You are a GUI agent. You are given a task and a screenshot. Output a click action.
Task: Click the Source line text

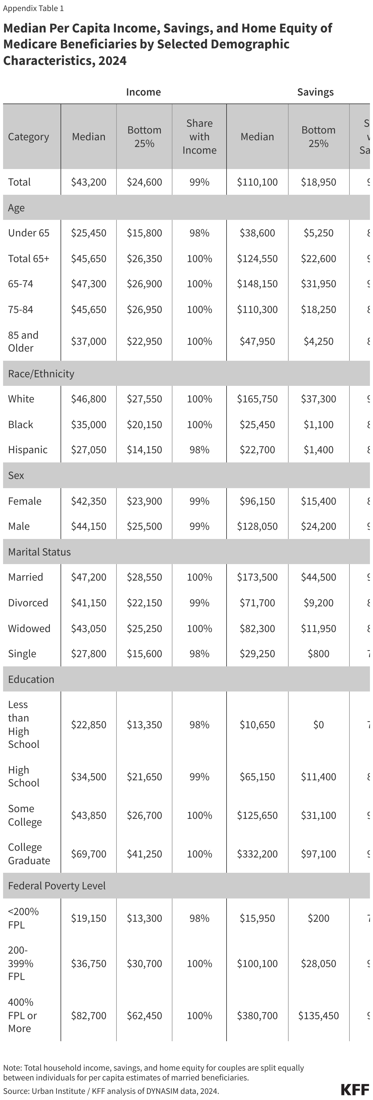pos(111,1091)
